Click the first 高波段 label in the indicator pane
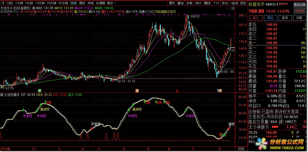Image resolution: width=308 pixels, height=152 pixels. click(x=45, y=109)
